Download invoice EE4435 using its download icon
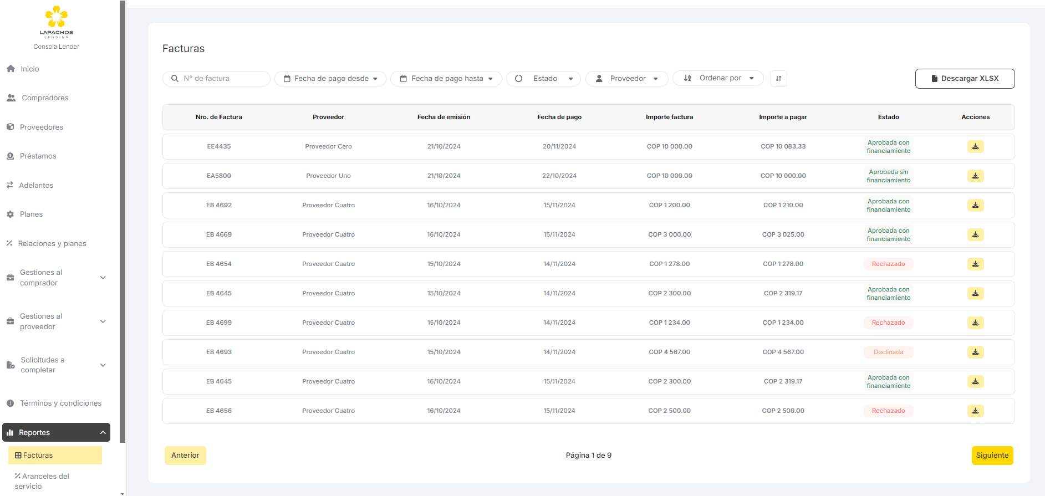The width and height of the screenshot is (1045, 496). (975, 146)
